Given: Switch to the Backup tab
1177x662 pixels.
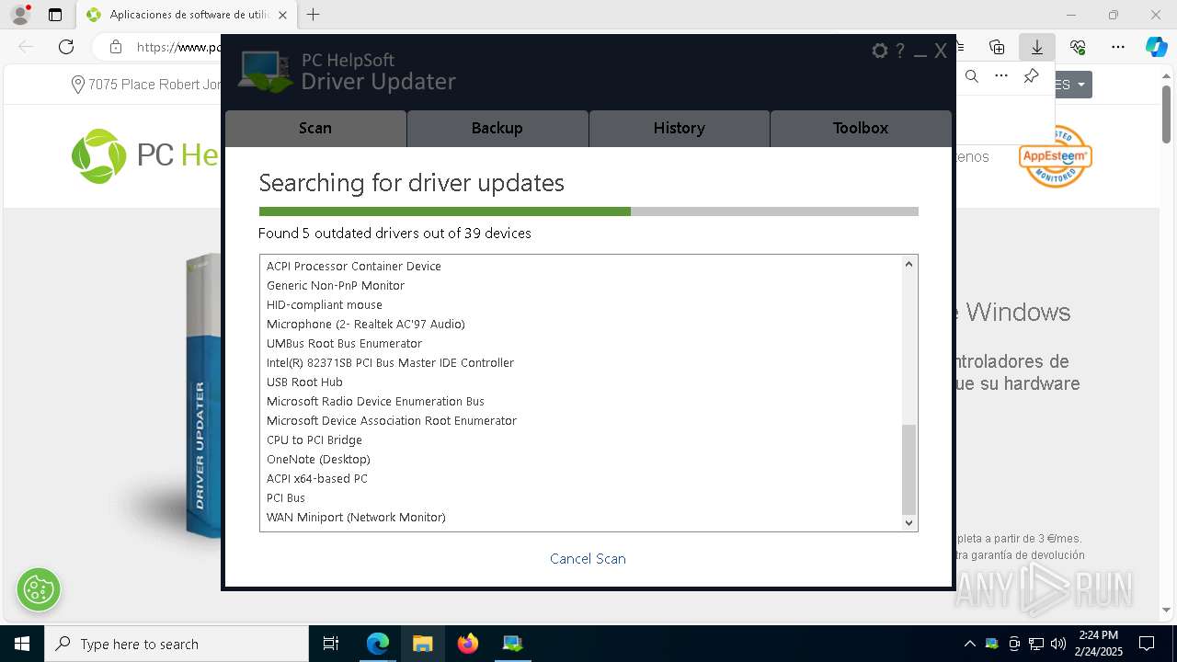Looking at the screenshot, I should (x=497, y=129).
